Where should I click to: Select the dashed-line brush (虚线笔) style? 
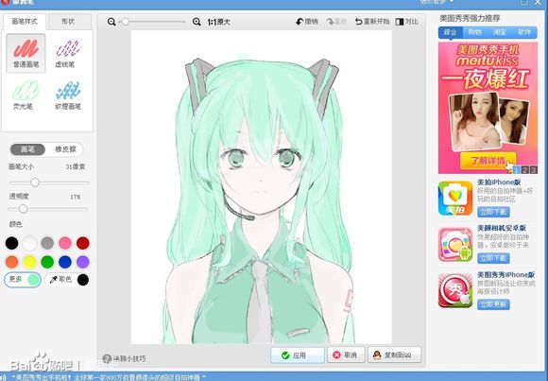coord(67,53)
